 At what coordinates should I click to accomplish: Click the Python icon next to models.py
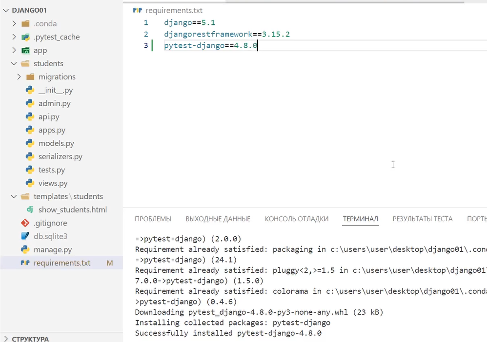30,143
